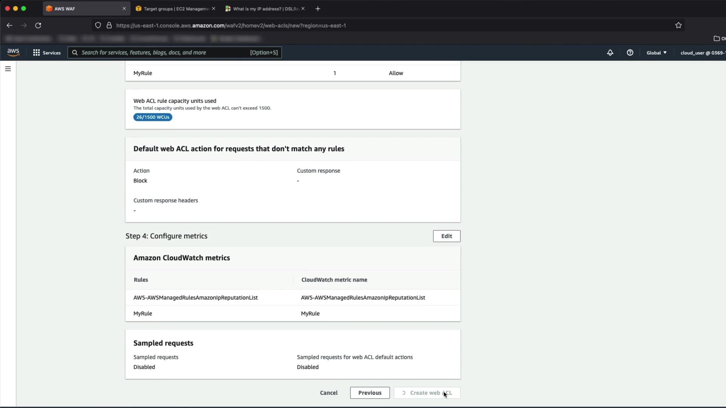Open the notifications bell
Image resolution: width=726 pixels, height=408 pixels.
[610, 53]
